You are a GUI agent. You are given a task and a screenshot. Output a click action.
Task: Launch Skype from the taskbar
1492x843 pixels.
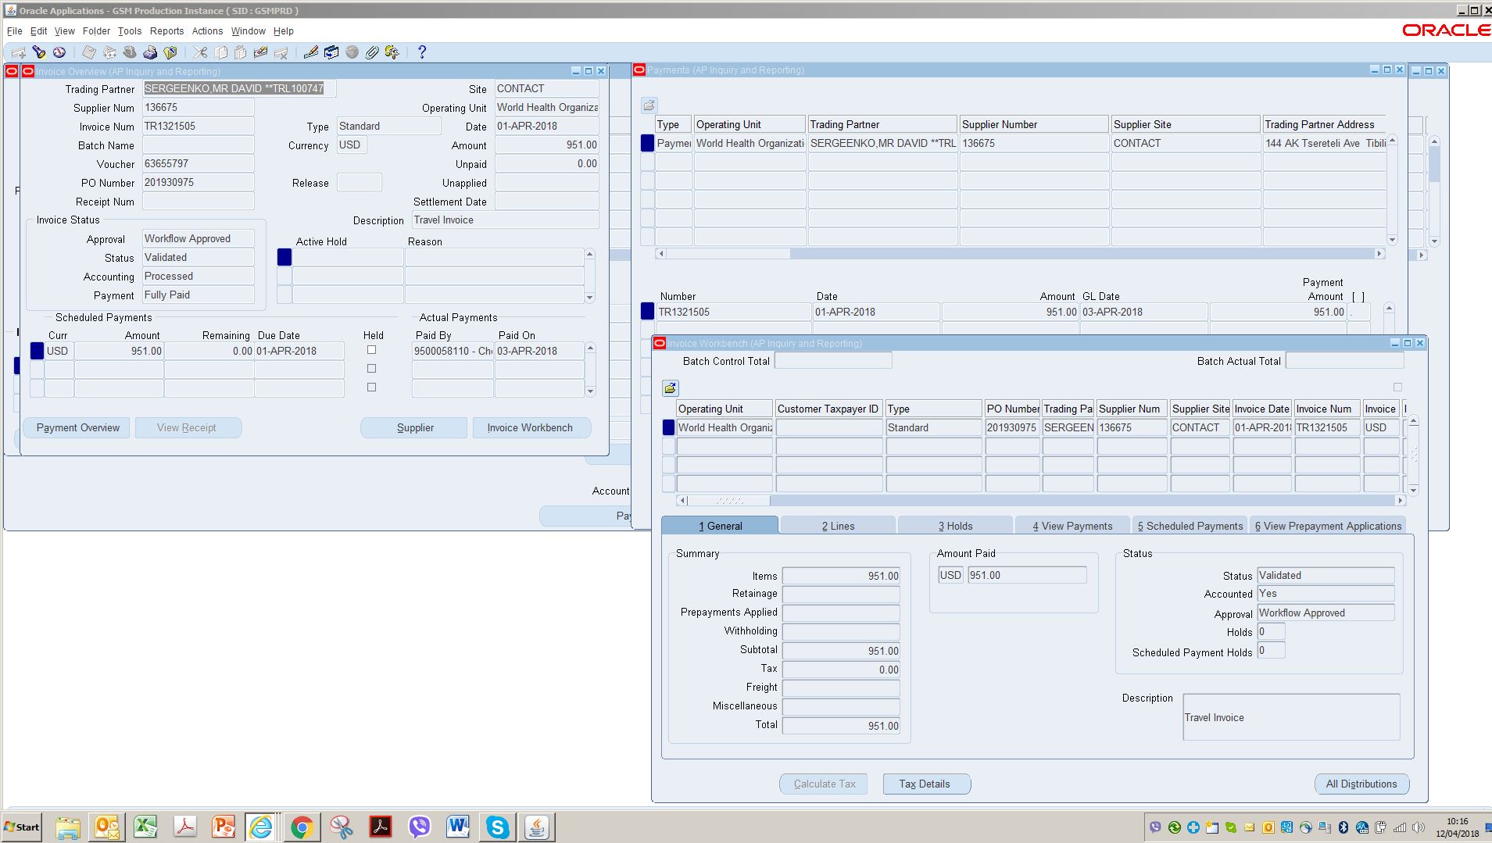497,827
